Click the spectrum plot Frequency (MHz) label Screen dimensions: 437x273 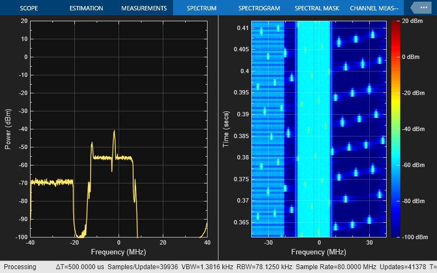[119, 252]
